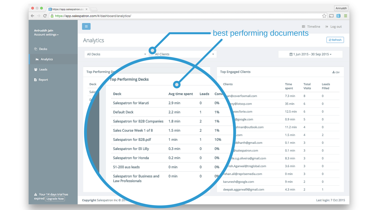Screen dimensions: 378x210
Task: Click the browser forward arrow
Action: pyautogui.click(x=39, y=16)
